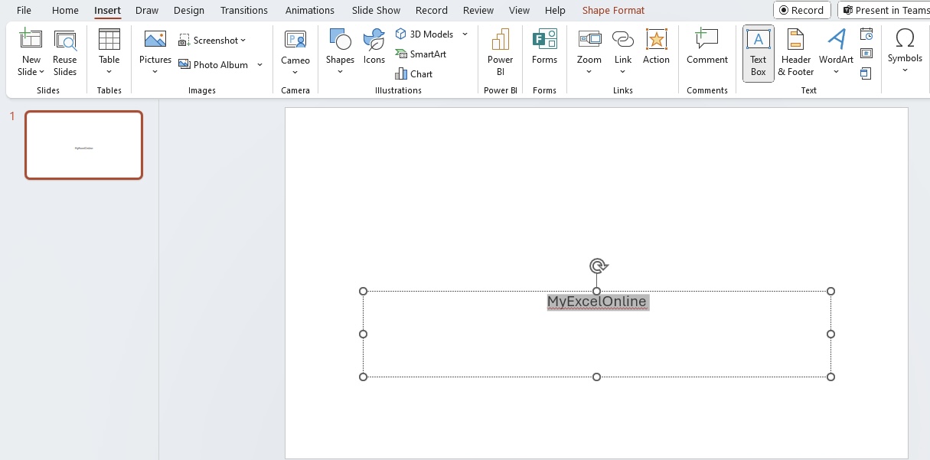
Task: Insert a new Comment
Action: click(x=707, y=47)
